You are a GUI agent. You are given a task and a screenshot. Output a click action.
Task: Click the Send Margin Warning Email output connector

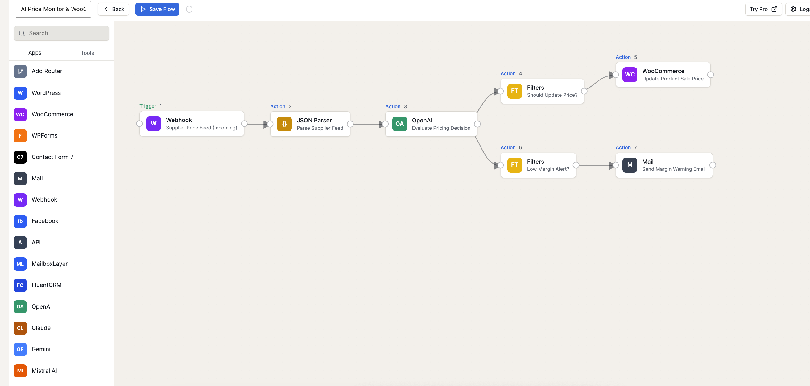(713, 165)
